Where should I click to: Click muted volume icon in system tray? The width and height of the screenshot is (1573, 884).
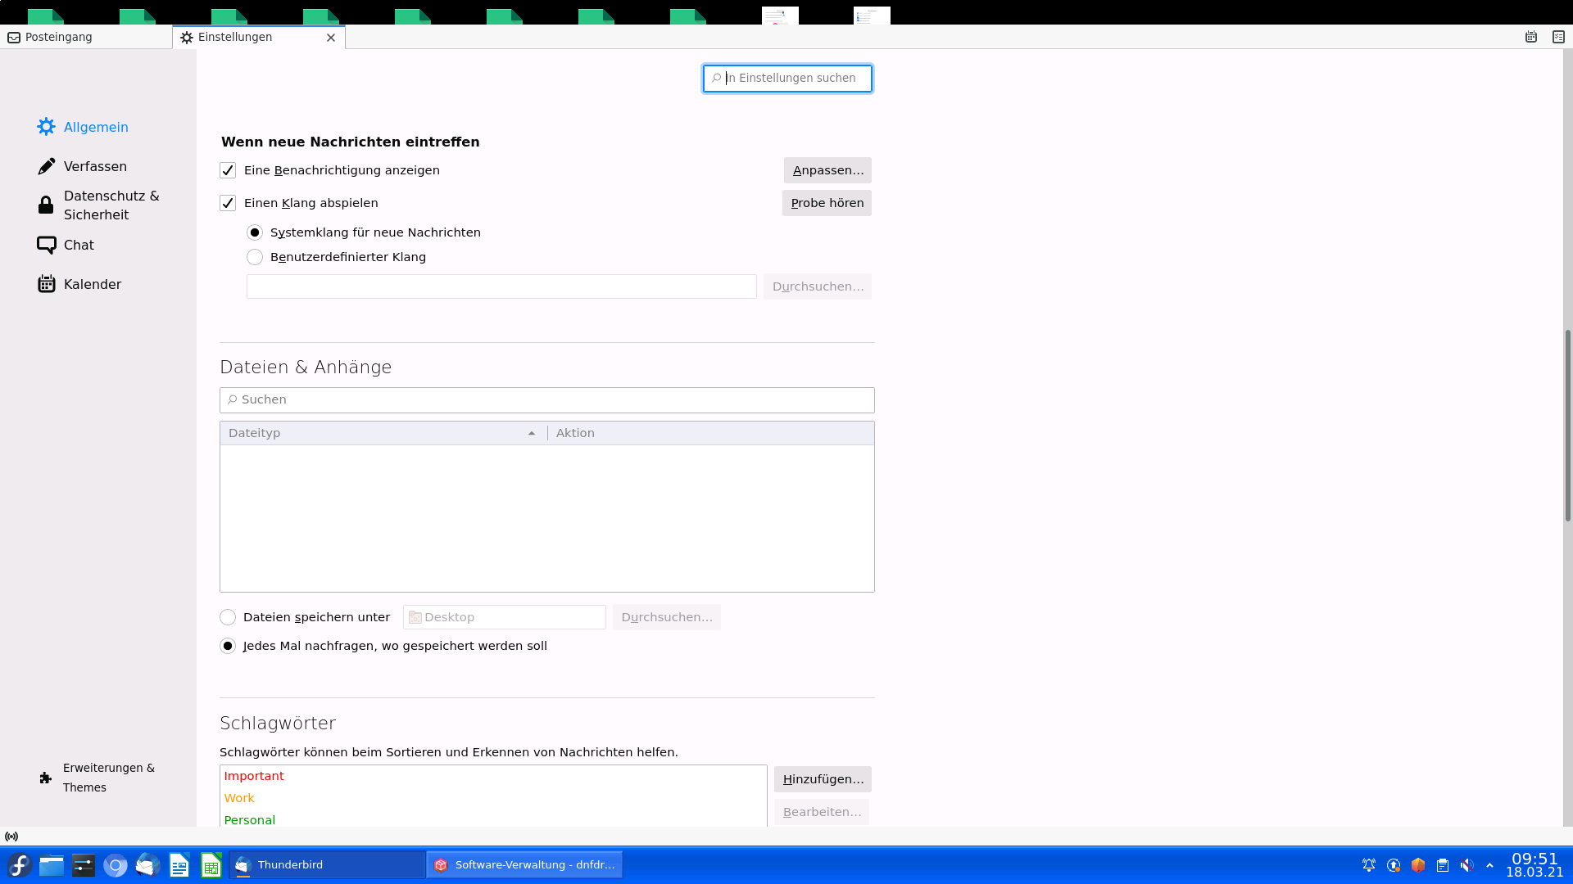[x=1466, y=865]
